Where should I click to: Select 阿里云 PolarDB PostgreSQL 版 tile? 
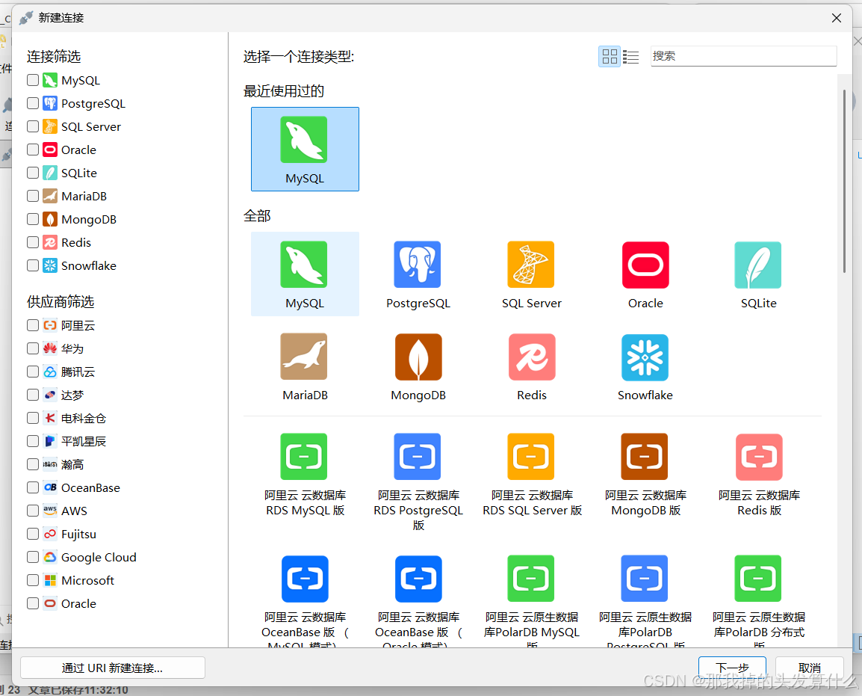tap(645, 600)
